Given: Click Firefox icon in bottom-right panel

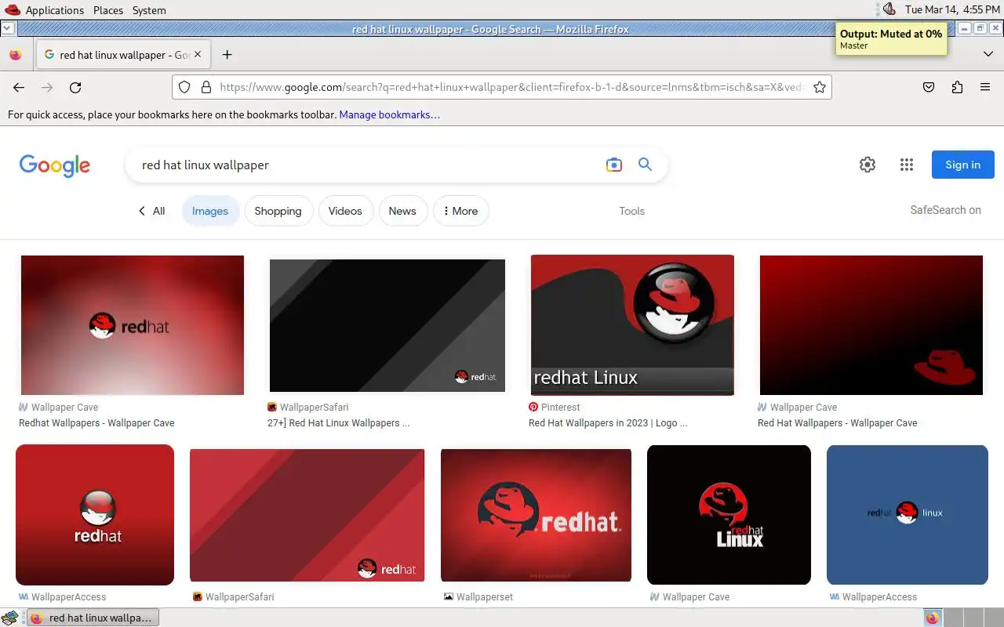Looking at the screenshot, I should pyautogui.click(x=932, y=618).
